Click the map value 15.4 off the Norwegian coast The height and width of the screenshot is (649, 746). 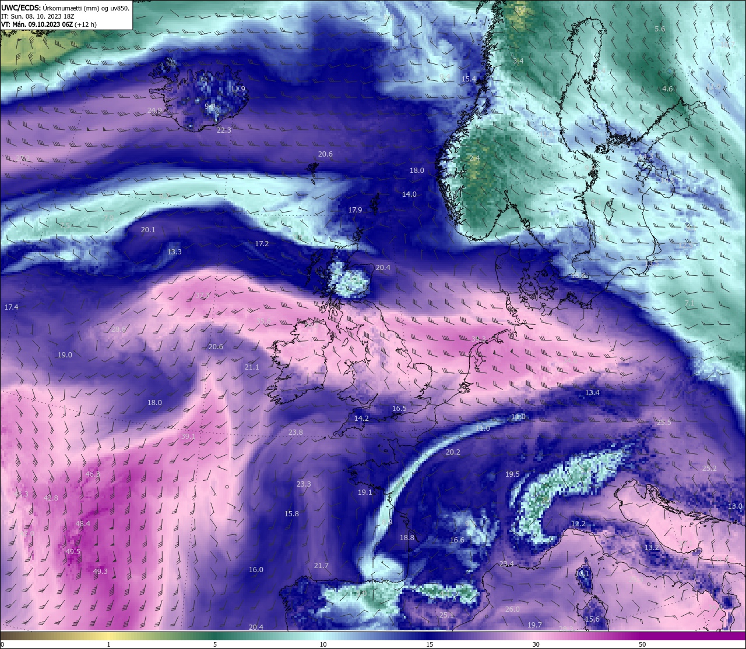469,79
